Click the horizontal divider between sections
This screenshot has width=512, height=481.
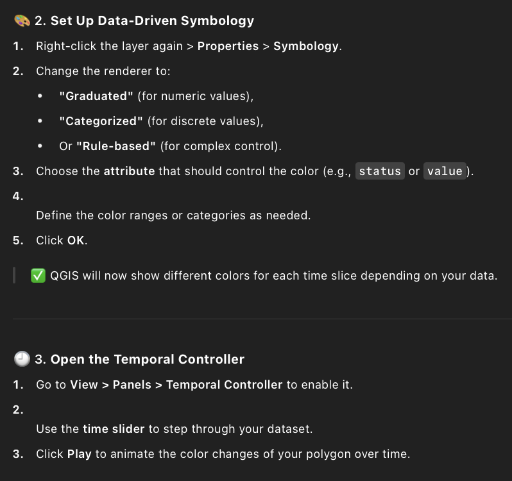pyautogui.click(x=262, y=319)
